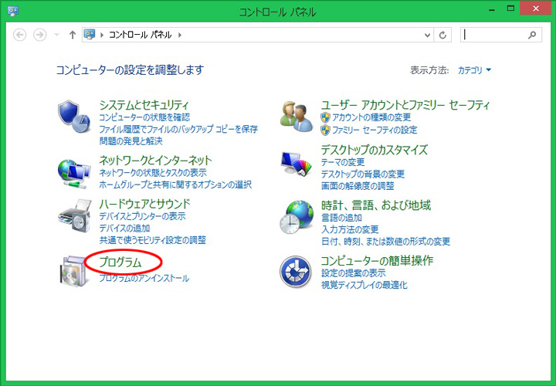Image resolution: width=556 pixels, height=386 pixels.
Task: Click 入力方法の変更 link
Action: tap(350, 229)
